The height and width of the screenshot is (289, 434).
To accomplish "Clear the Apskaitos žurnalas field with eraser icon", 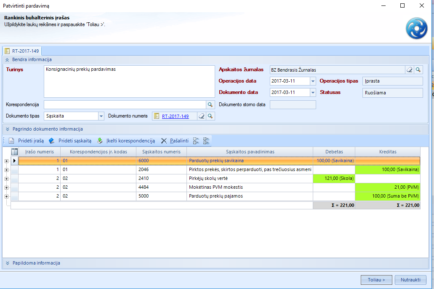I will click(409, 70).
